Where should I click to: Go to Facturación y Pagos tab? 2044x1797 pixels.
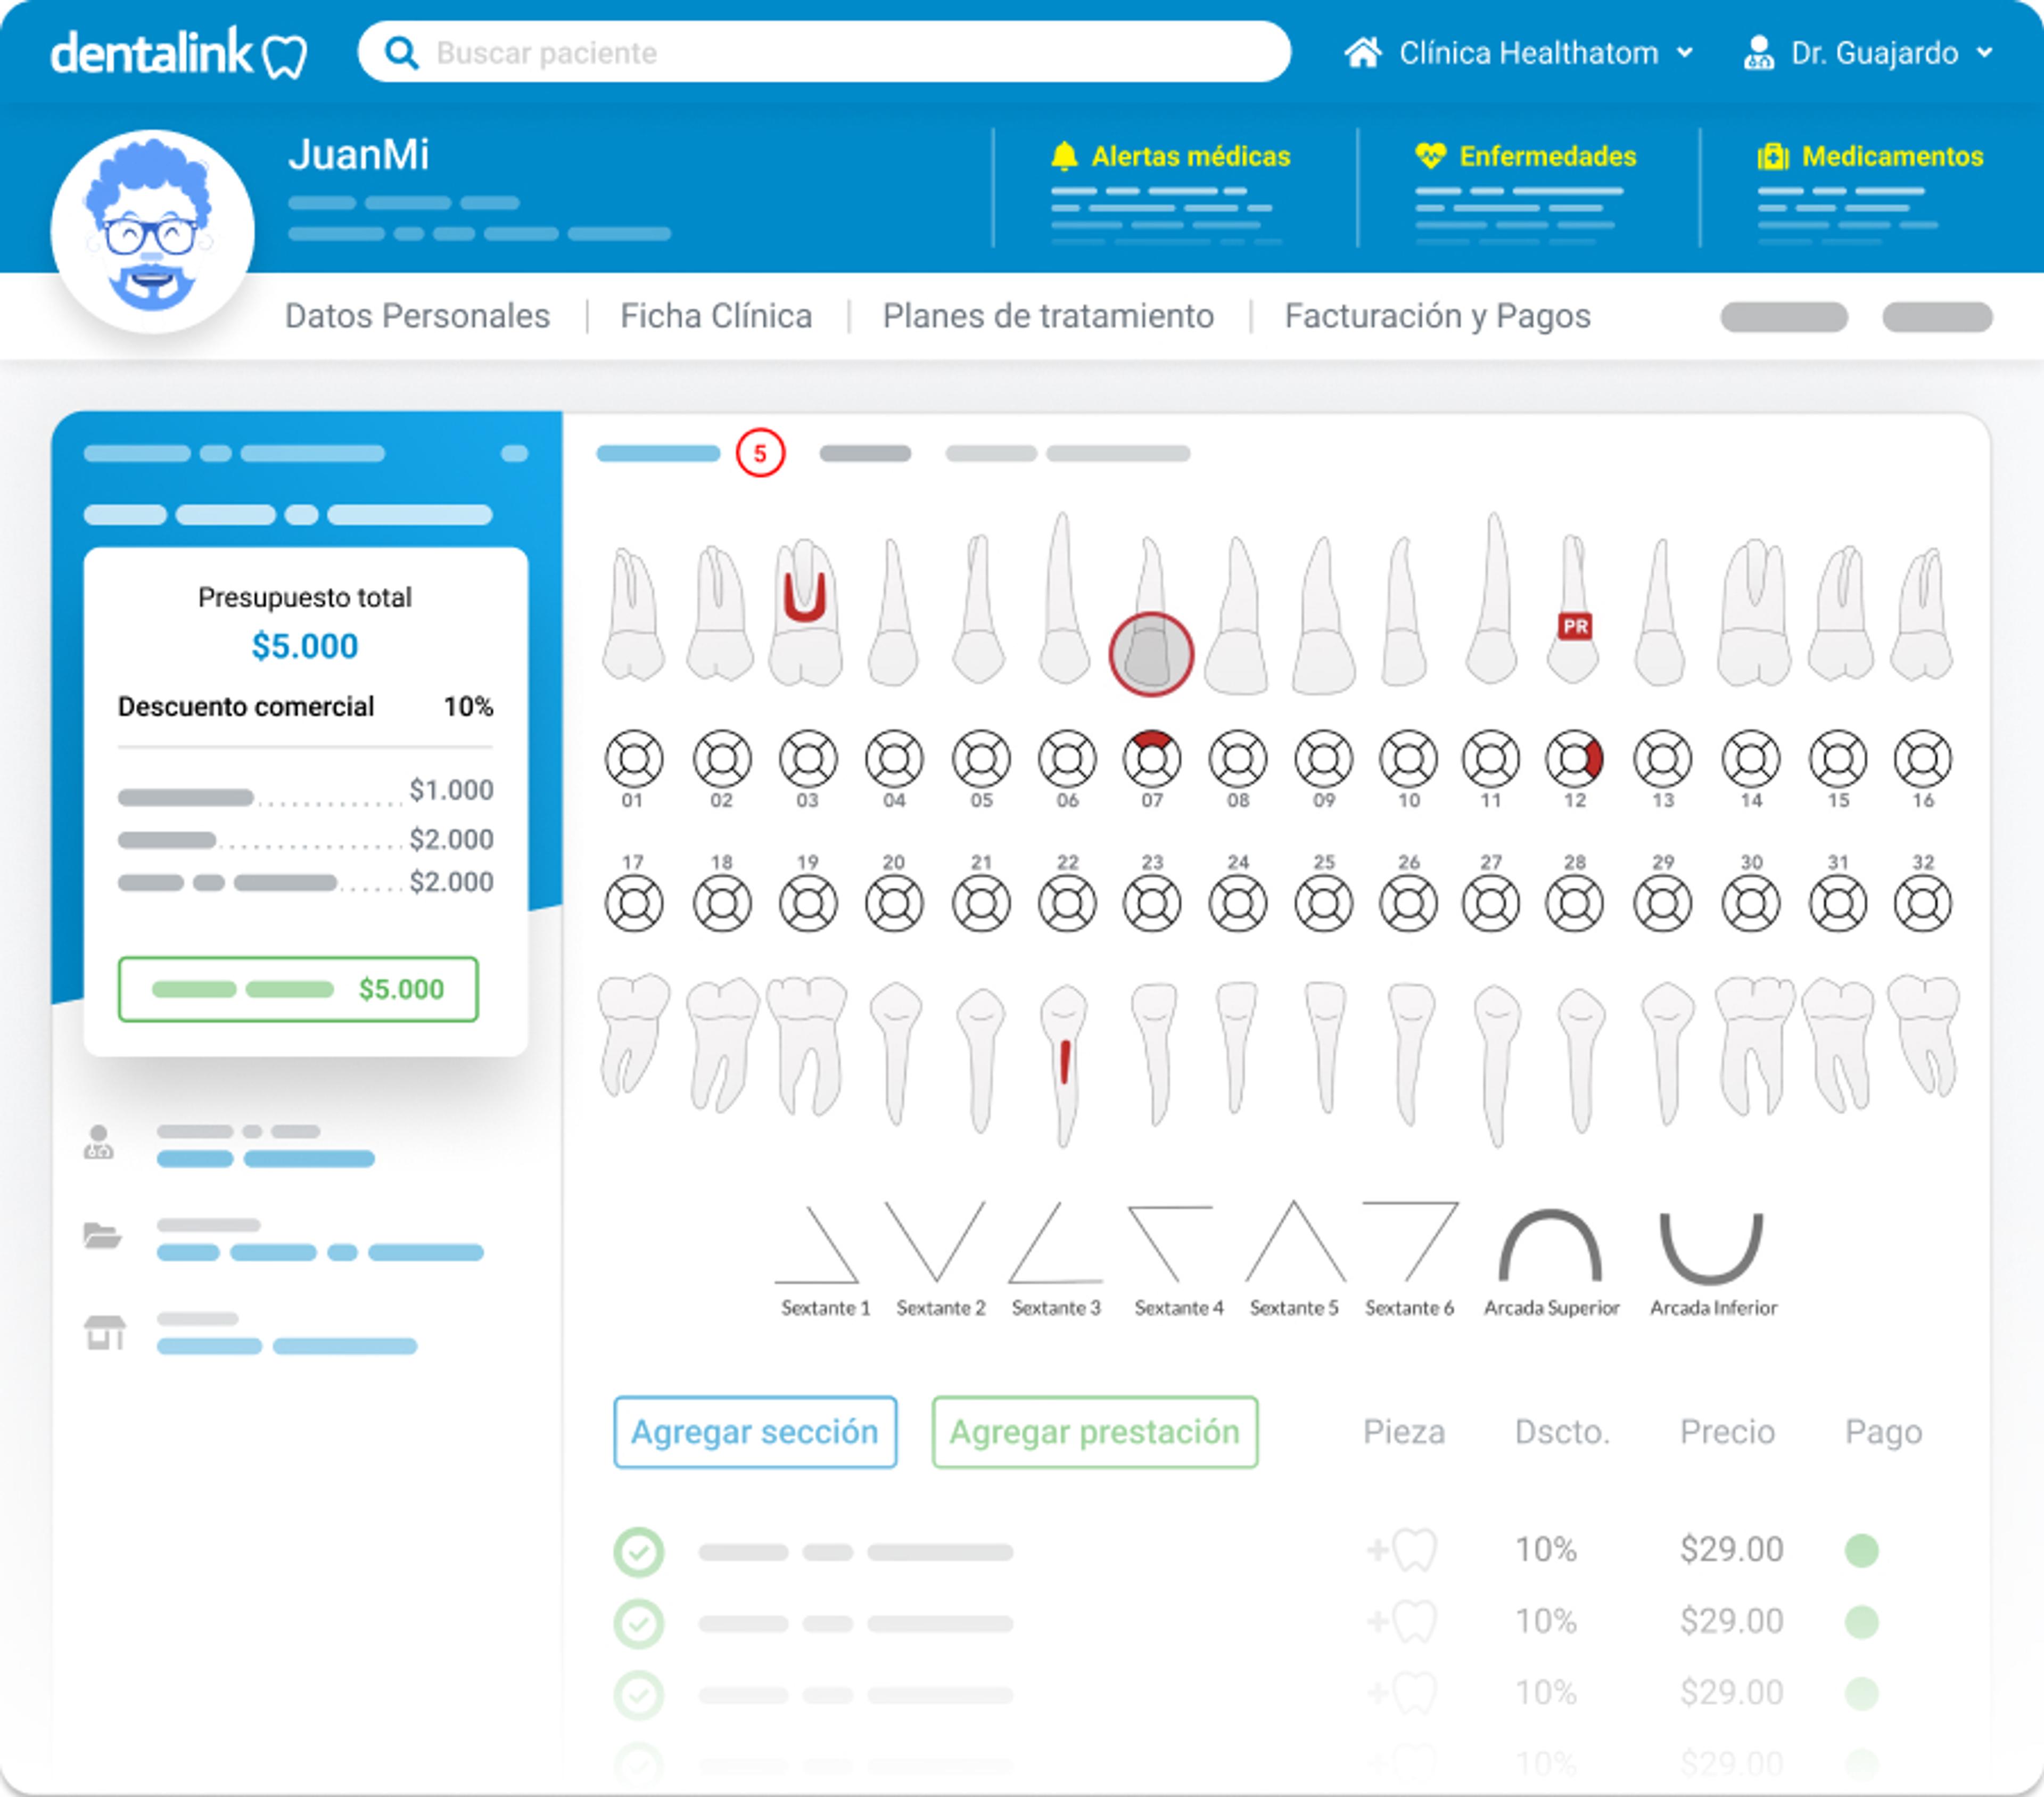(1437, 316)
